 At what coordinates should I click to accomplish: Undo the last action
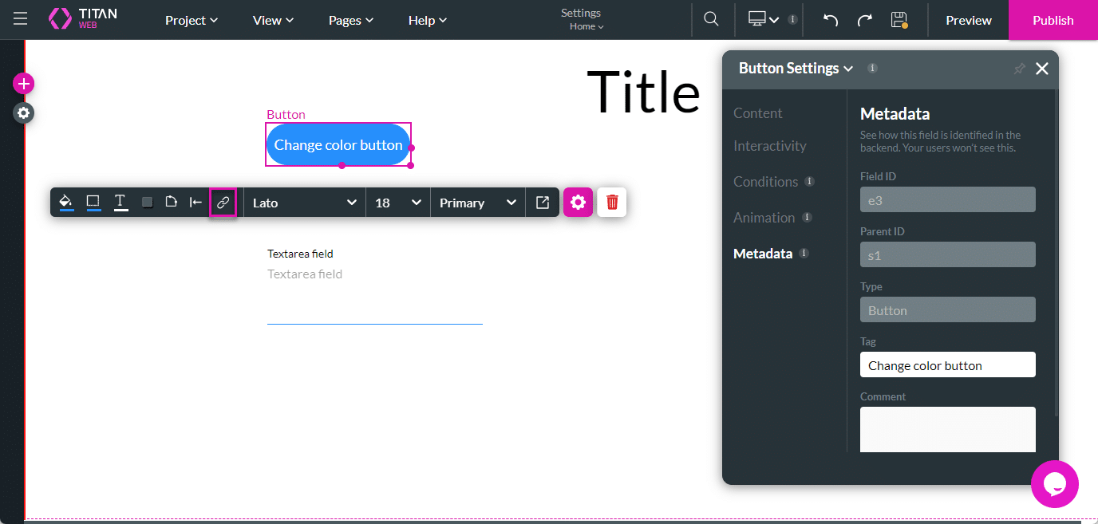coord(830,20)
